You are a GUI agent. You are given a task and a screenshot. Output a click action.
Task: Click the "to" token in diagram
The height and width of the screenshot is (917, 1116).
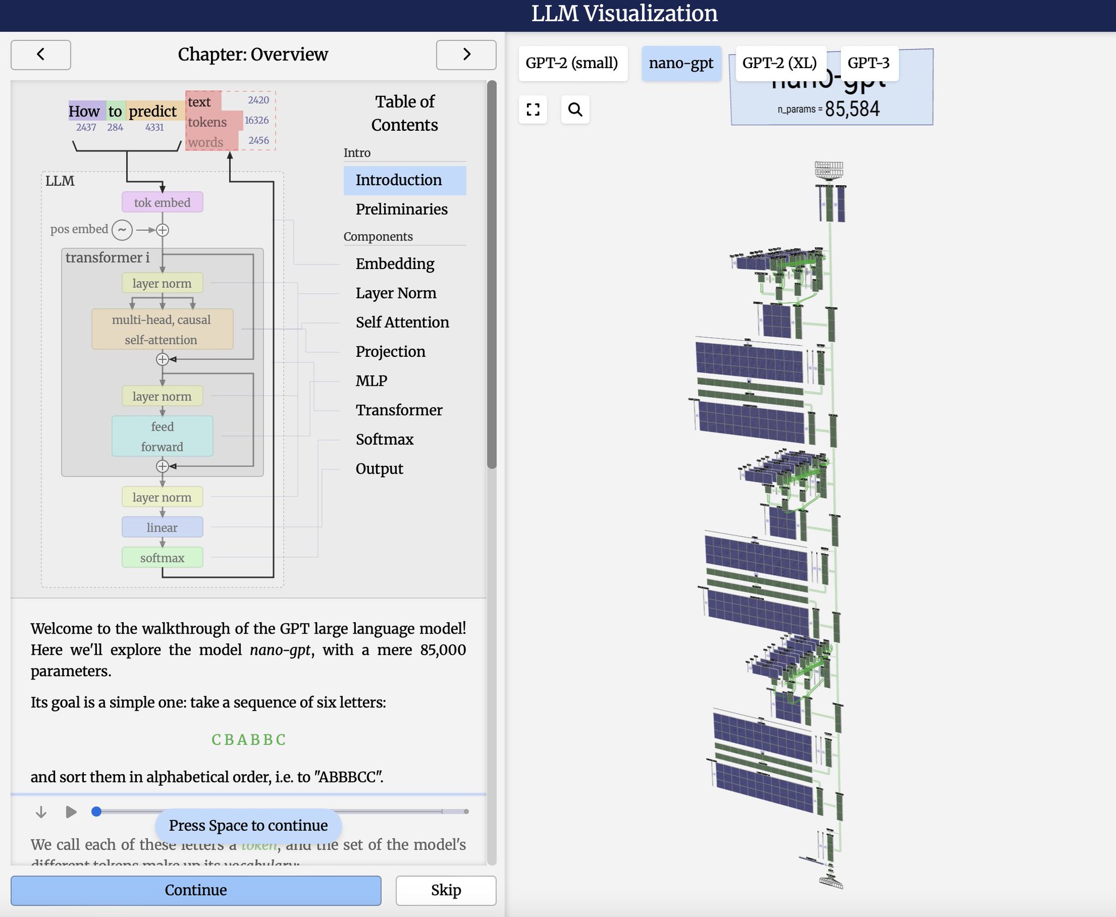click(x=116, y=111)
